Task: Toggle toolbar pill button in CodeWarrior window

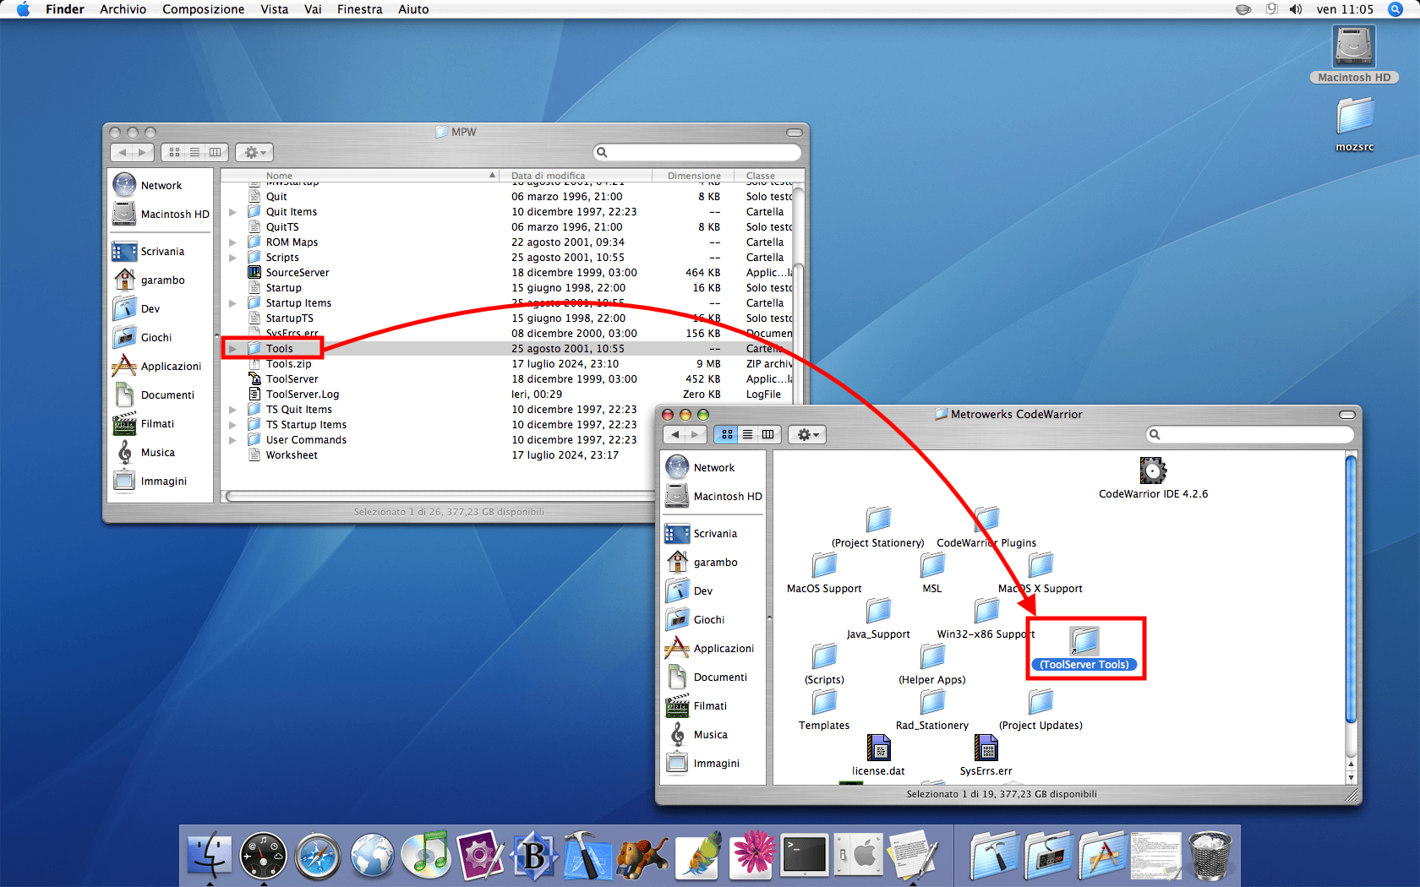Action: 1347,415
